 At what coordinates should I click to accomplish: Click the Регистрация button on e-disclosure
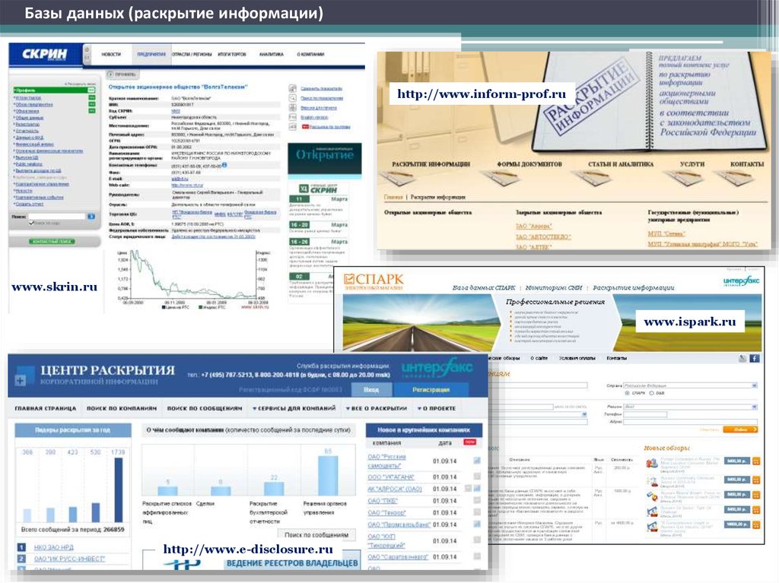click(431, 390)
